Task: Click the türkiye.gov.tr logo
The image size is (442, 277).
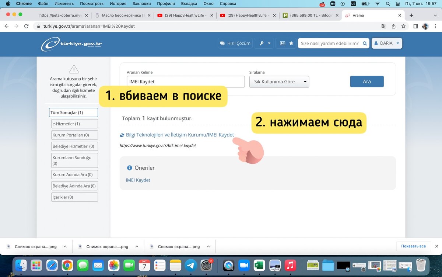Action: click(72, 44)
